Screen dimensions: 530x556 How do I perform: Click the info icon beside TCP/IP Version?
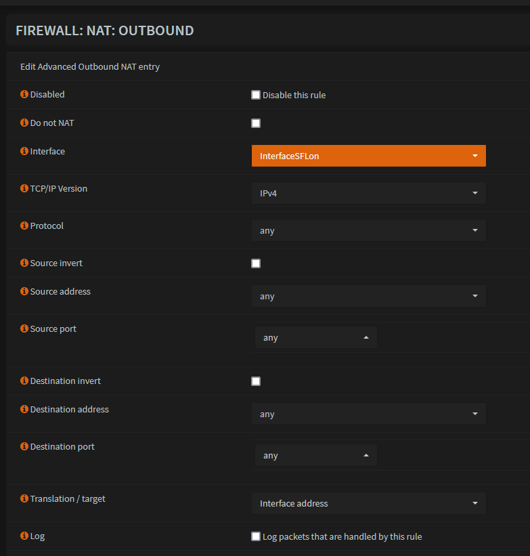pyautogui.click(x=24, y=188)
